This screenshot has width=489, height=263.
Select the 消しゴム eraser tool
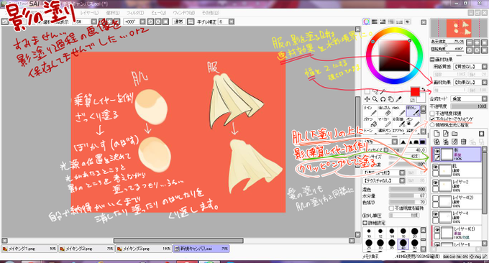[384, 111]
